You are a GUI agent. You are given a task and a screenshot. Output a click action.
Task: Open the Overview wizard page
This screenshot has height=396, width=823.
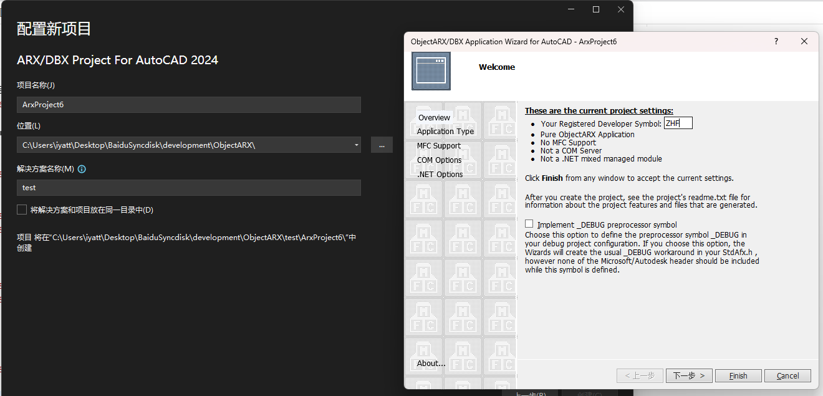[434, 117]
